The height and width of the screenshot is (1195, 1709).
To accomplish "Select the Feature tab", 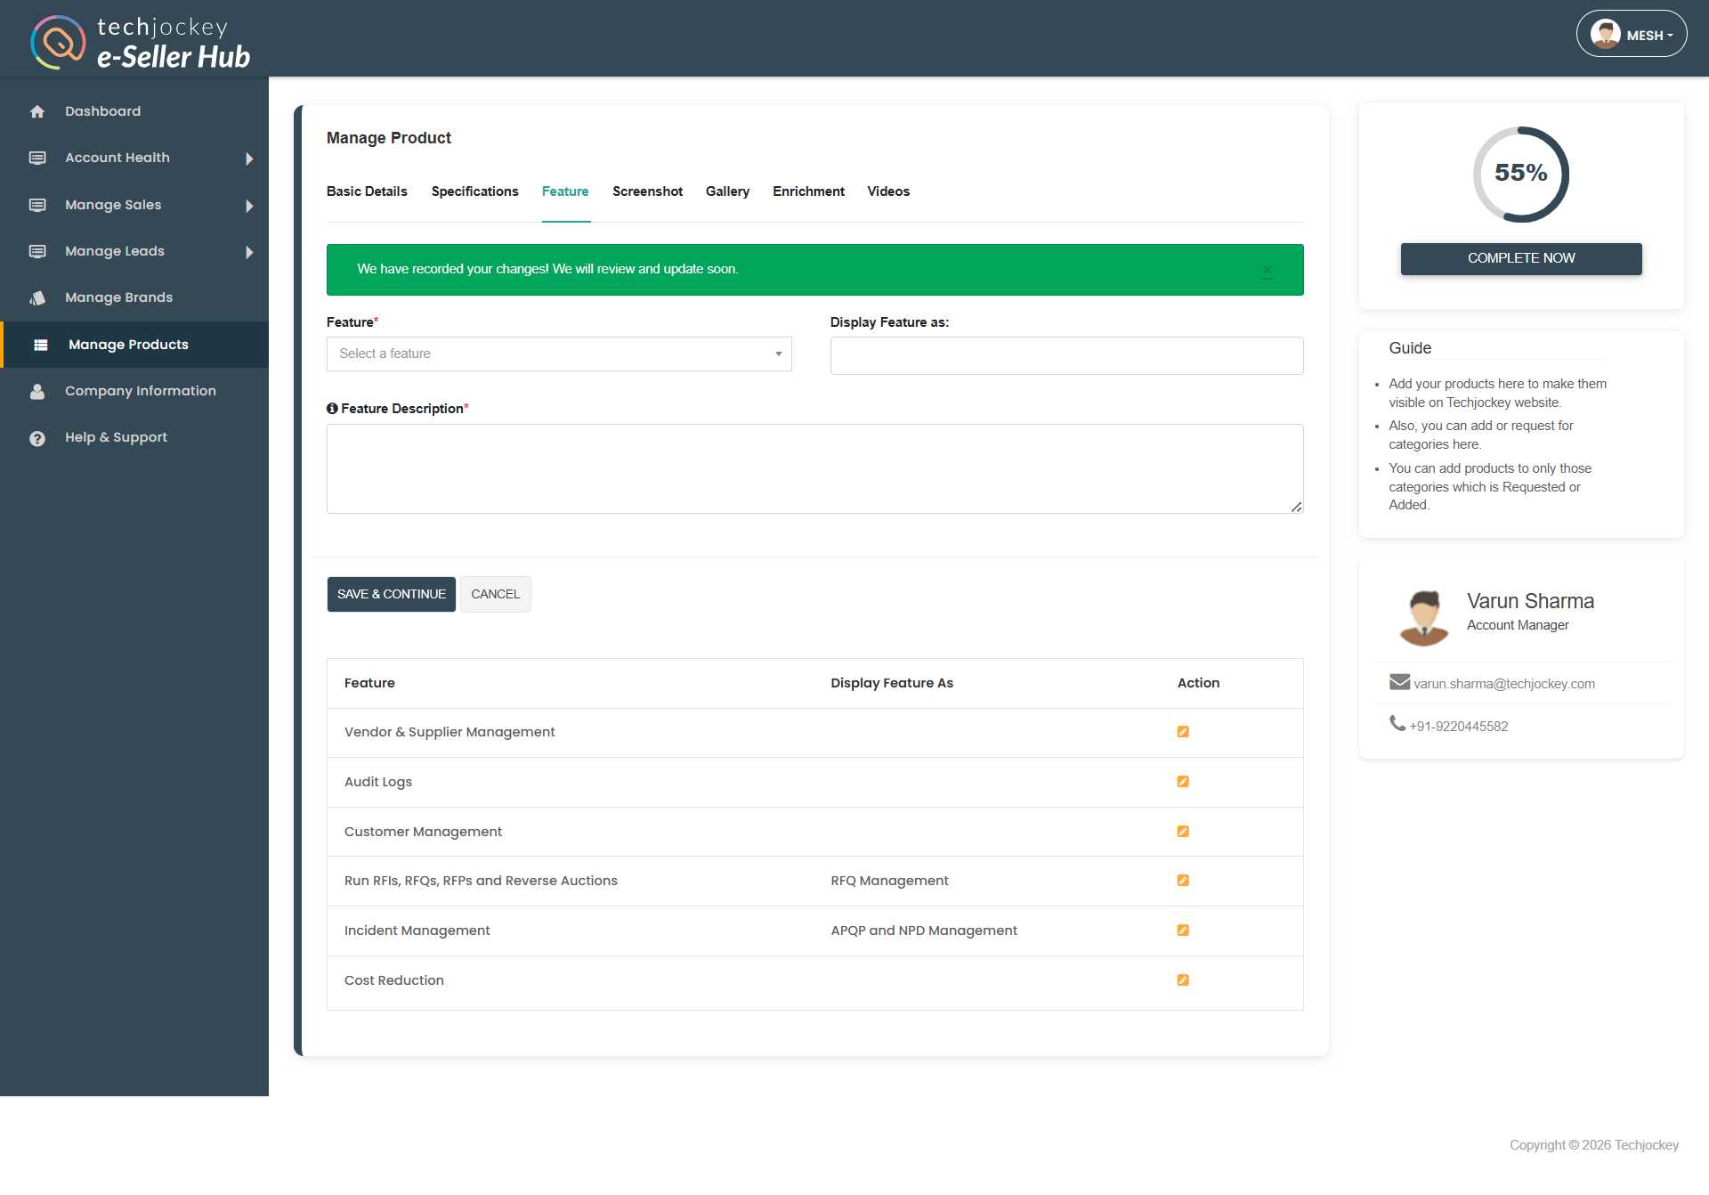I will click(565, 191).
